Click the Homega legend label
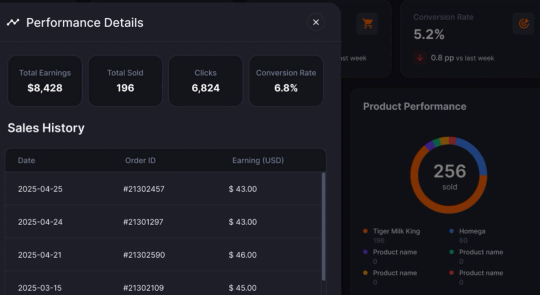Image resolution: width=540 pixels, height=295 pixels. pyautogui.click(x=472, y=231)
